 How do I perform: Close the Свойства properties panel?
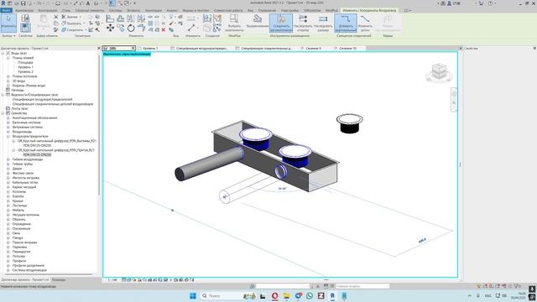click(534, 49)
